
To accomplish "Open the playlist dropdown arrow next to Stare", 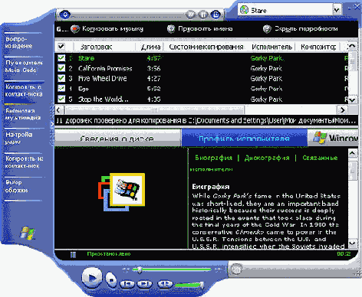I will pyautogui.click(x=337, y=10).
